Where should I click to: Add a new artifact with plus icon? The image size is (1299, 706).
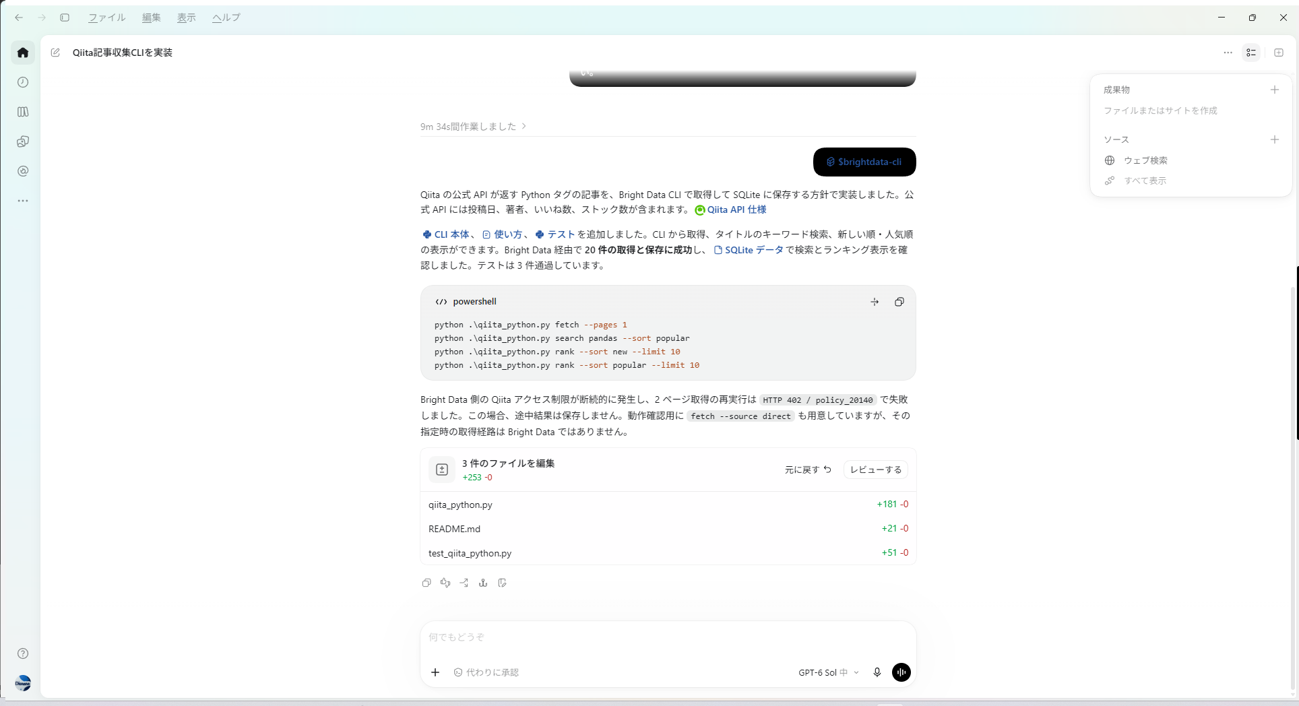1274,90
